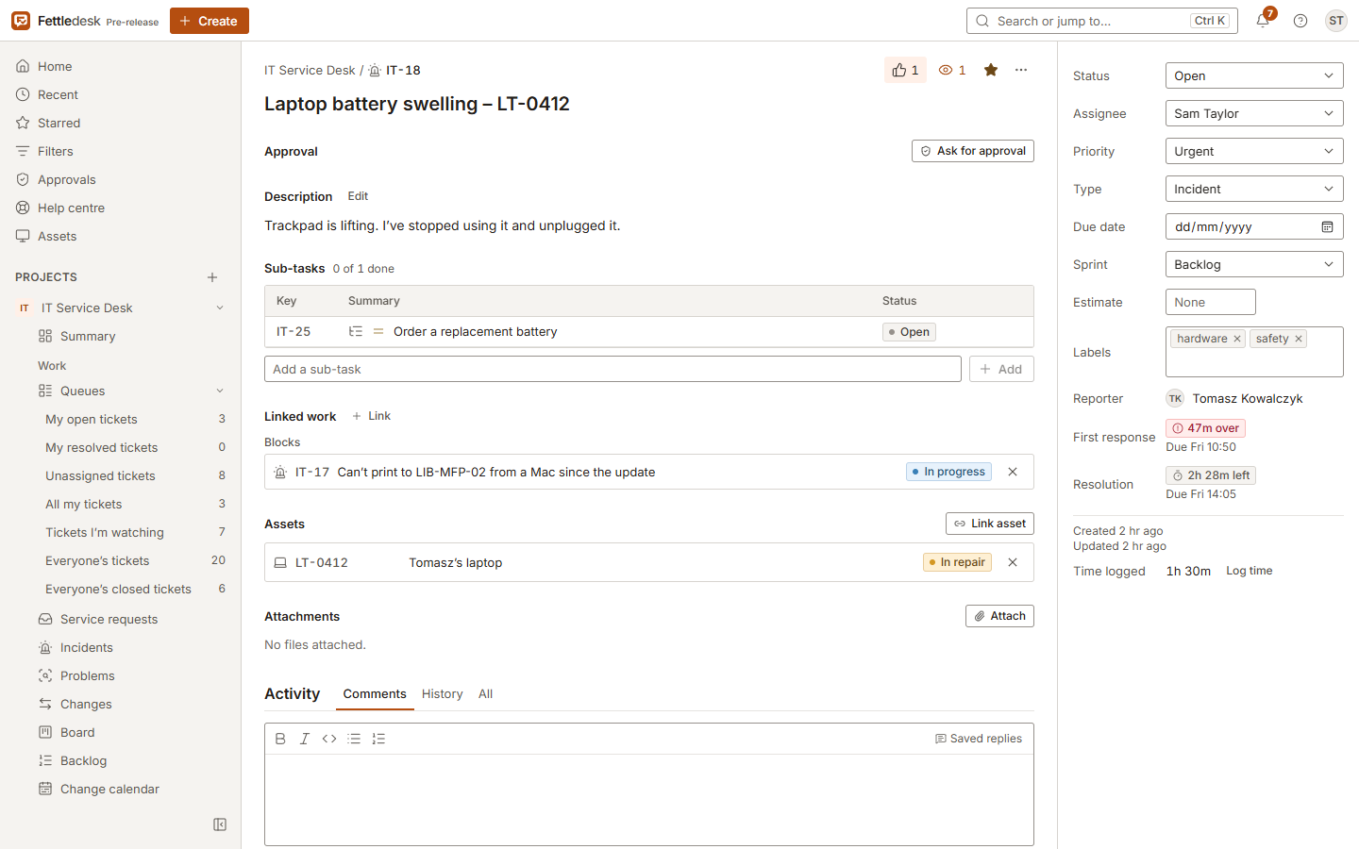Open the Status dropdown

coord(1254,75)
